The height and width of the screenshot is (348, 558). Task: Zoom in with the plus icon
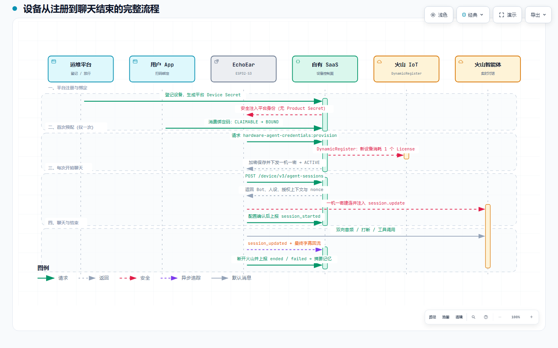pyautogui.click(x=531, y=317)
